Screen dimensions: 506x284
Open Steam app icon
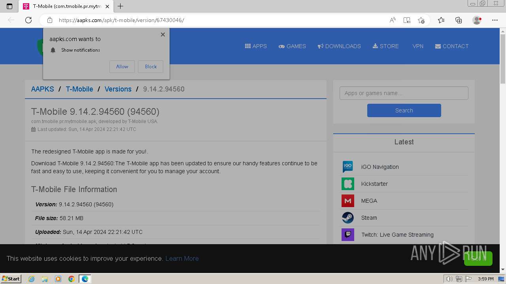pyautogui.click(x=348, y=218)
